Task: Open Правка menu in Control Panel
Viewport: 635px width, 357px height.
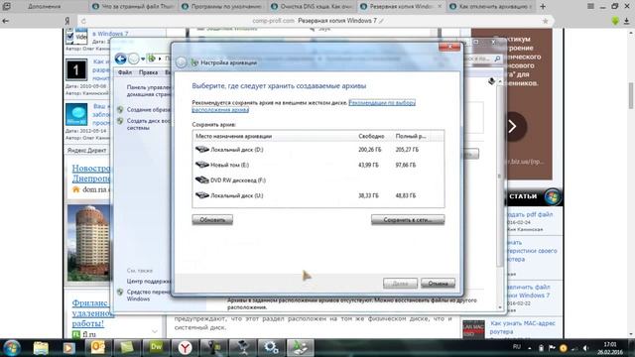Action: coord(148,72)
